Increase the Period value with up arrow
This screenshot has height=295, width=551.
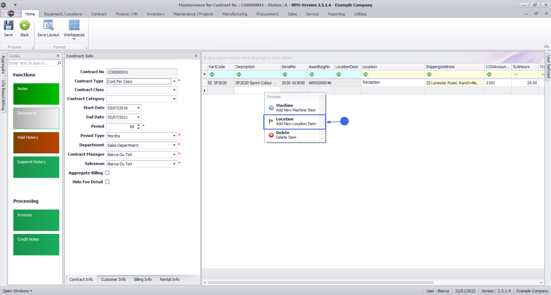tap(138, 125)
